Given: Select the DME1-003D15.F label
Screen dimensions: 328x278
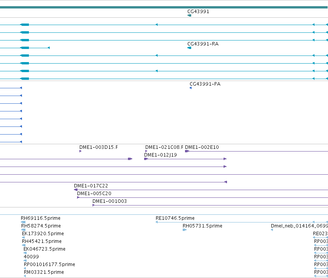Looking at the screenshot, I should 99,147.
